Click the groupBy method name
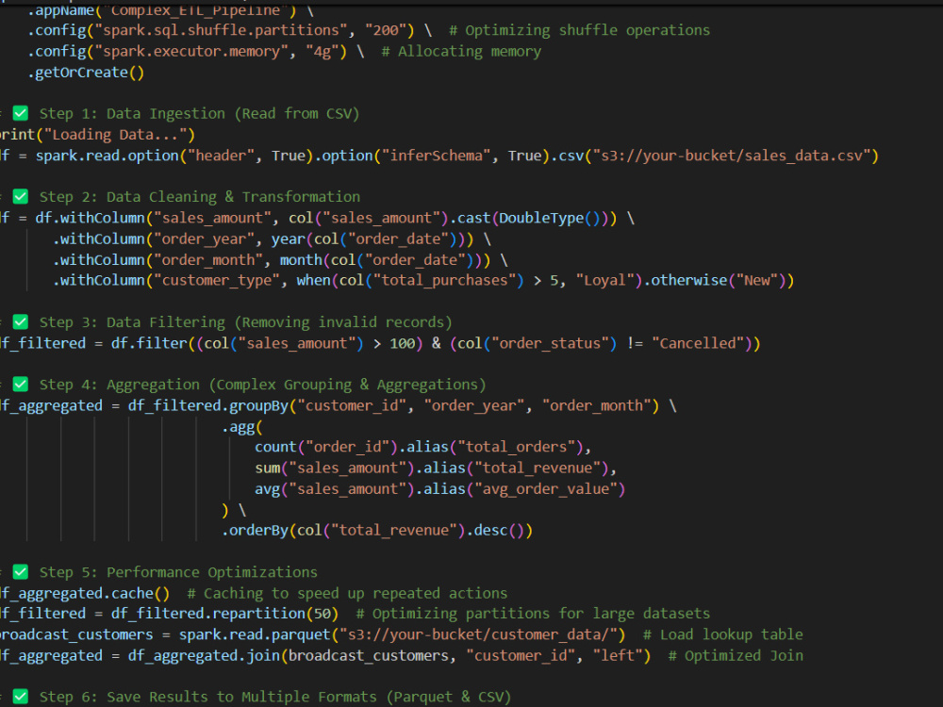The image size is (943, 707). [259, 405]
